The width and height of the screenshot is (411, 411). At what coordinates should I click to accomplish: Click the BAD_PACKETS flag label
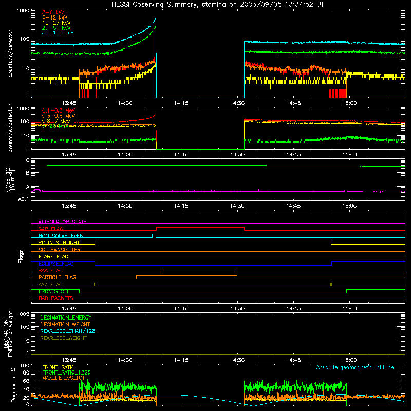56,298
